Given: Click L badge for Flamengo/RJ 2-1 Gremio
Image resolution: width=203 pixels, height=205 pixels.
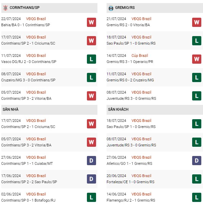Looking at the screenshot, I should [197, 197].
